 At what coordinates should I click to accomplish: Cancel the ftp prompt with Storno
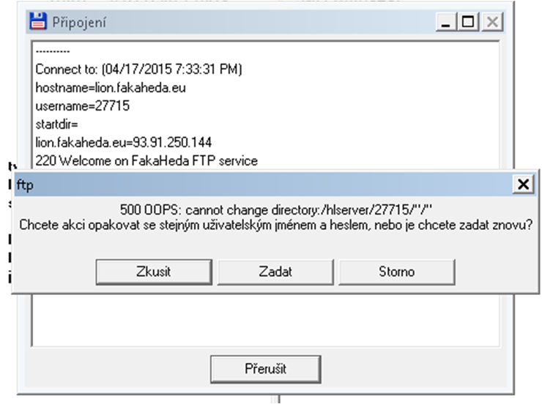(397, 272)
